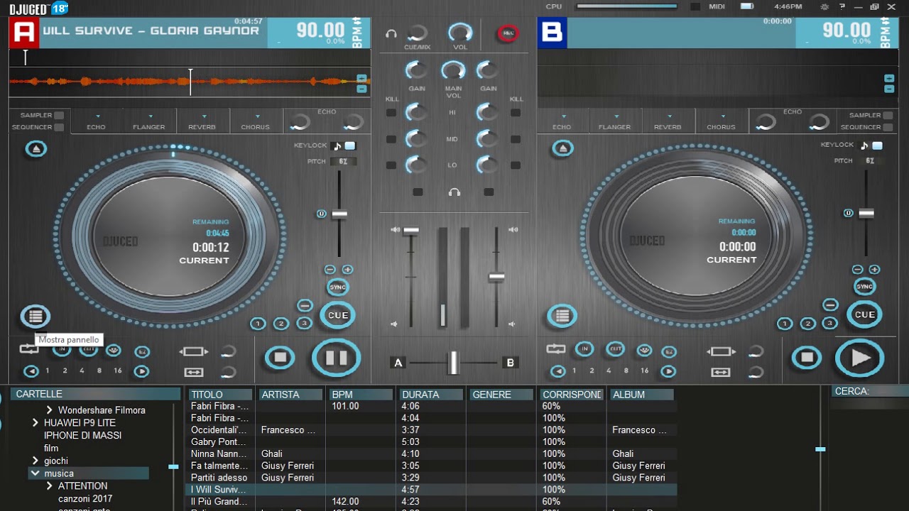Expand the HUAWEI P9 LITE folder
The image size is (909, 511).
[x=36, y=422]
